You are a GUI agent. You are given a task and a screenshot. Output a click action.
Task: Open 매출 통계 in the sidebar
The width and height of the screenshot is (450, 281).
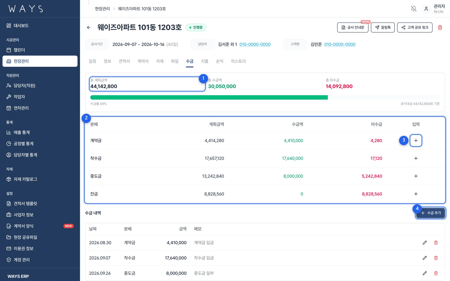click(40, 132)
